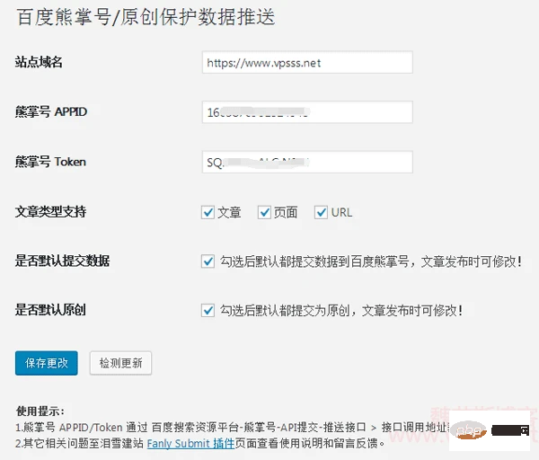Click the 文章类型支持 label
The width and height of the screenshot is (539, 460).
pyautogui.click(x=50, y=212)
